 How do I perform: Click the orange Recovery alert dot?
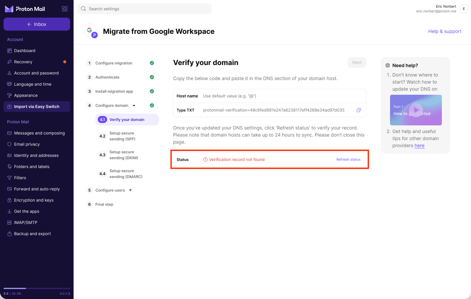[65, 62]
